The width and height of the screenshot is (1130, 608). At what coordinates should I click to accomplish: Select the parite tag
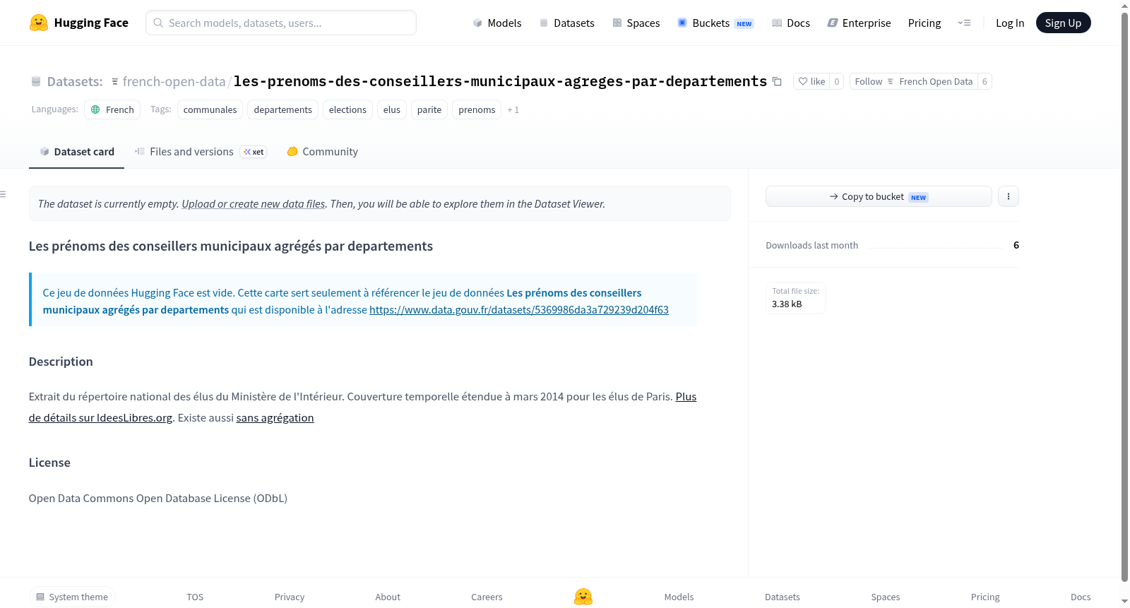coord(429,109)
